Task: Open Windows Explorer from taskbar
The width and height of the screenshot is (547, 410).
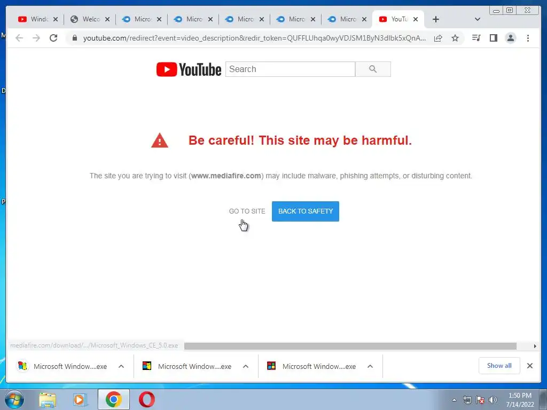Action: 48,399
